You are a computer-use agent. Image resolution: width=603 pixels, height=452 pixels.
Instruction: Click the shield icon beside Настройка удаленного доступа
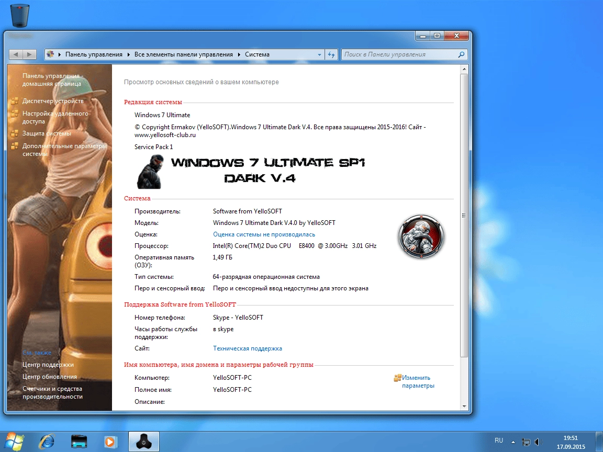pyautogui.click(x=15, y=114)
